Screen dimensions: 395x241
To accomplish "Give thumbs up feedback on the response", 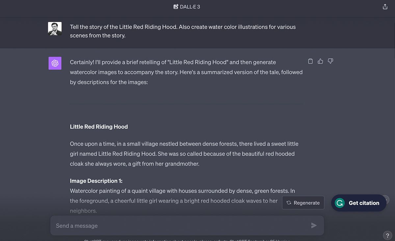I will [320, 61].
